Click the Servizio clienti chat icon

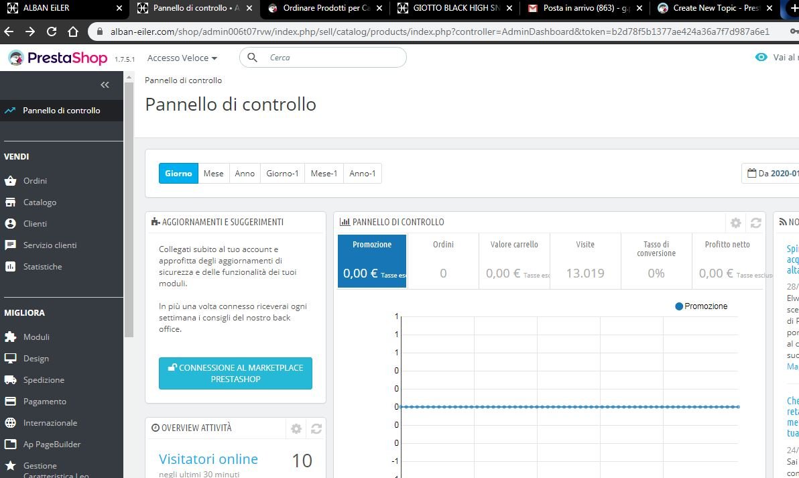(x=10, y=245)
